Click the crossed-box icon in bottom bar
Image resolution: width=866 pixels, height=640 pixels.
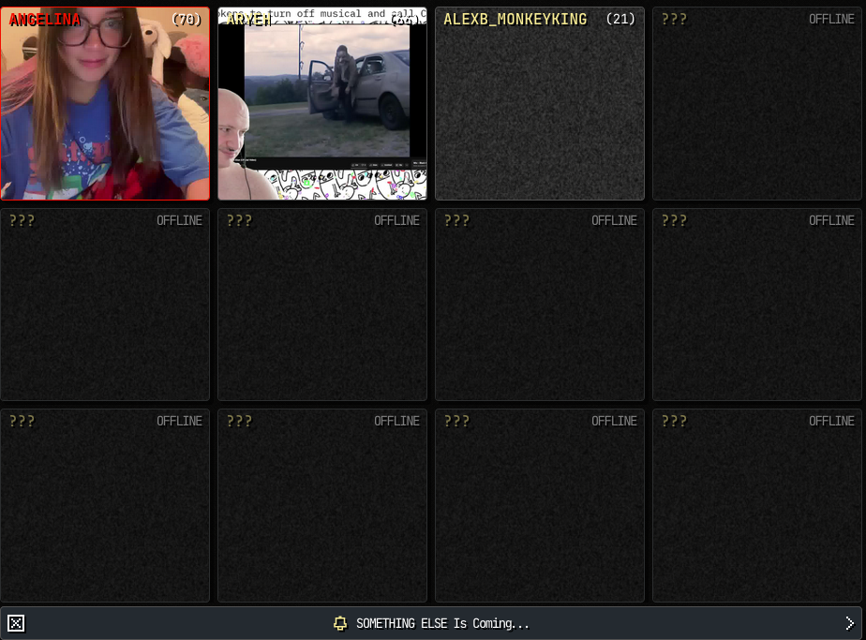coord(16,623)
